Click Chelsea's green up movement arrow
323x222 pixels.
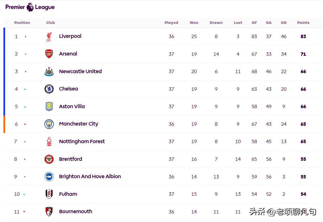point(25,89)
